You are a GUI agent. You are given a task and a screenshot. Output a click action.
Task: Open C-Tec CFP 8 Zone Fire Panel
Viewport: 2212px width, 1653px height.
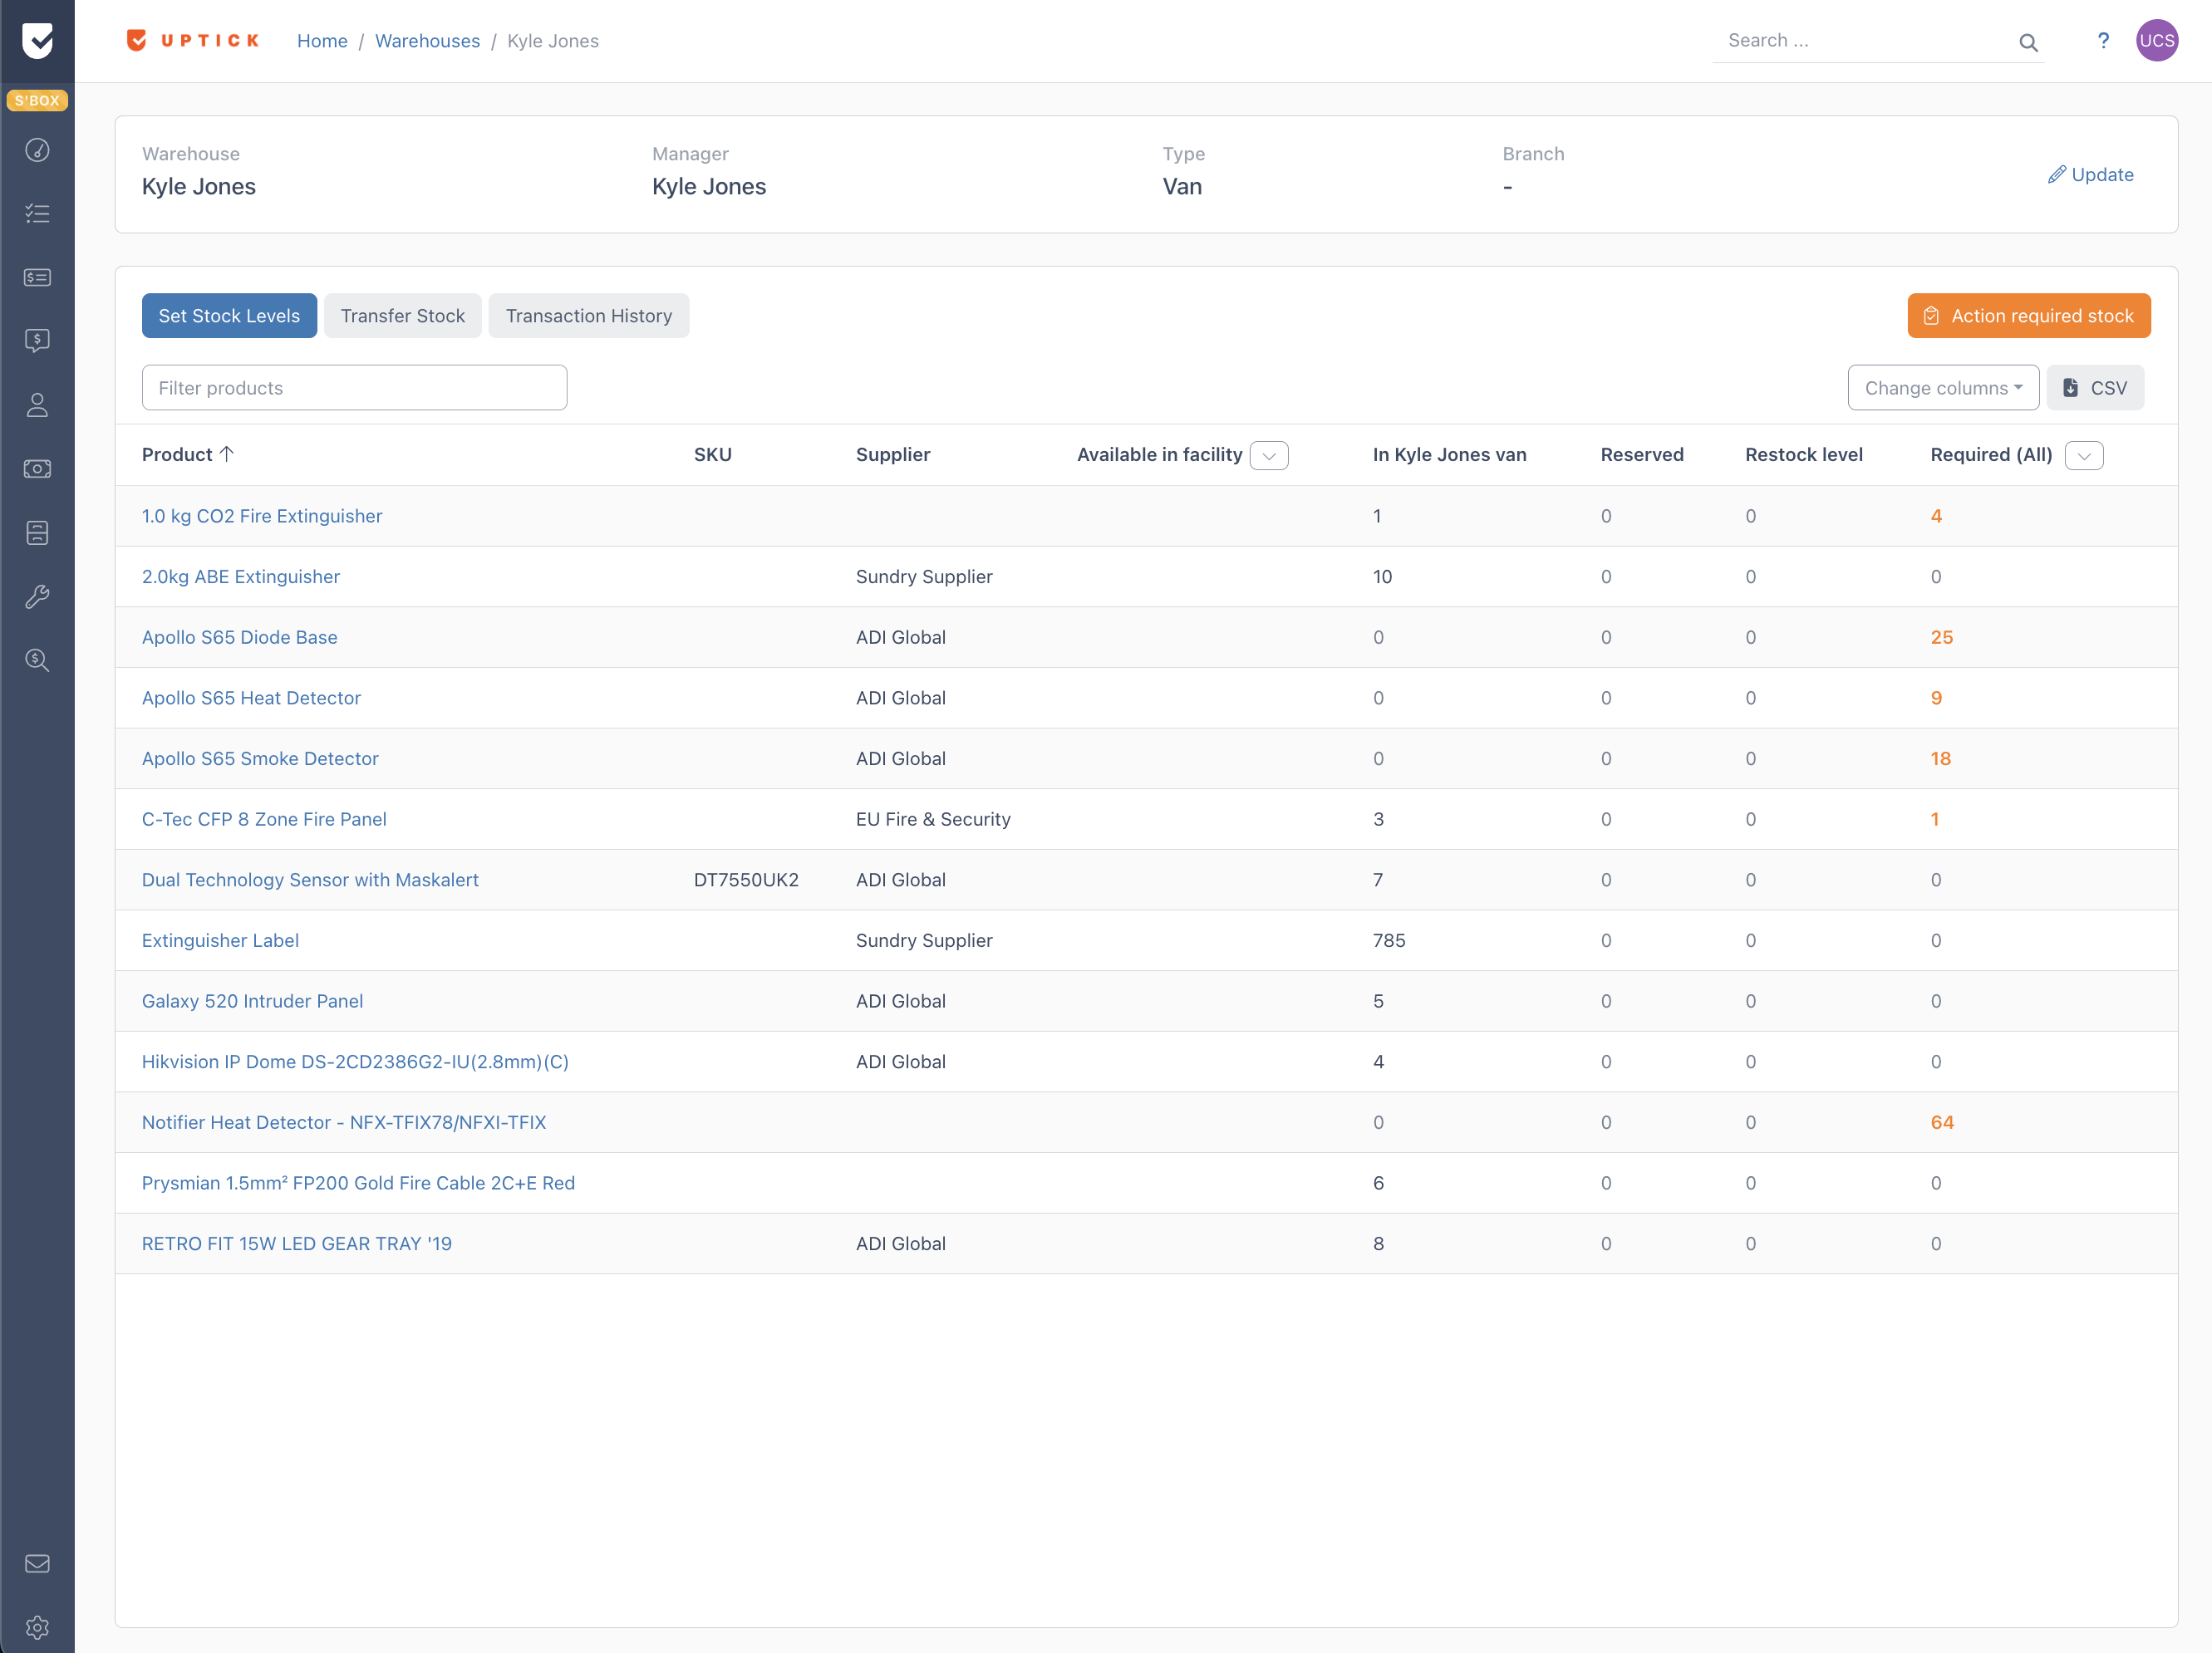264,820
